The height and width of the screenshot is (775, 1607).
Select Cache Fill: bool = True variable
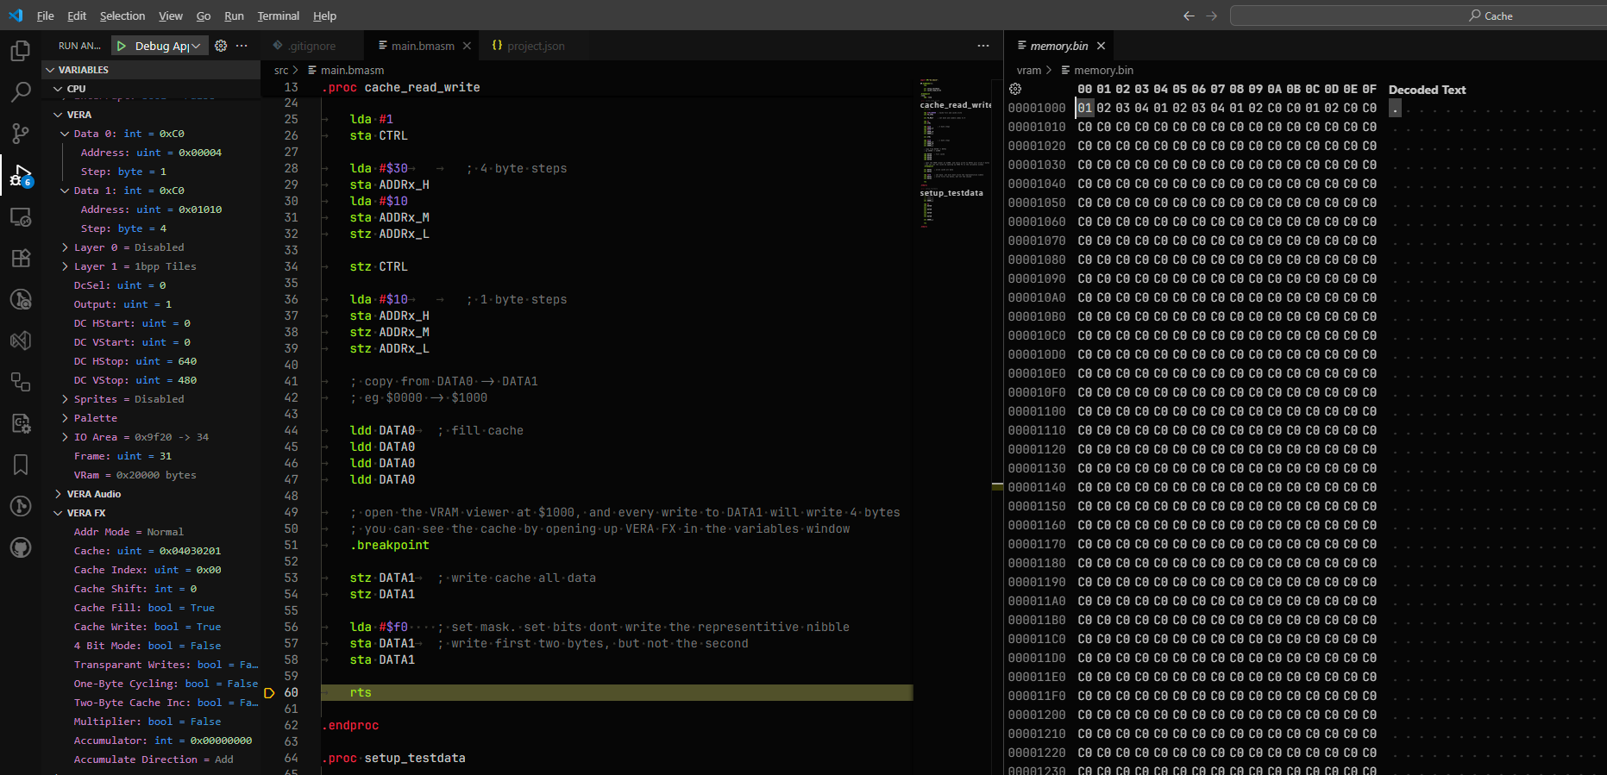point(144,608)
